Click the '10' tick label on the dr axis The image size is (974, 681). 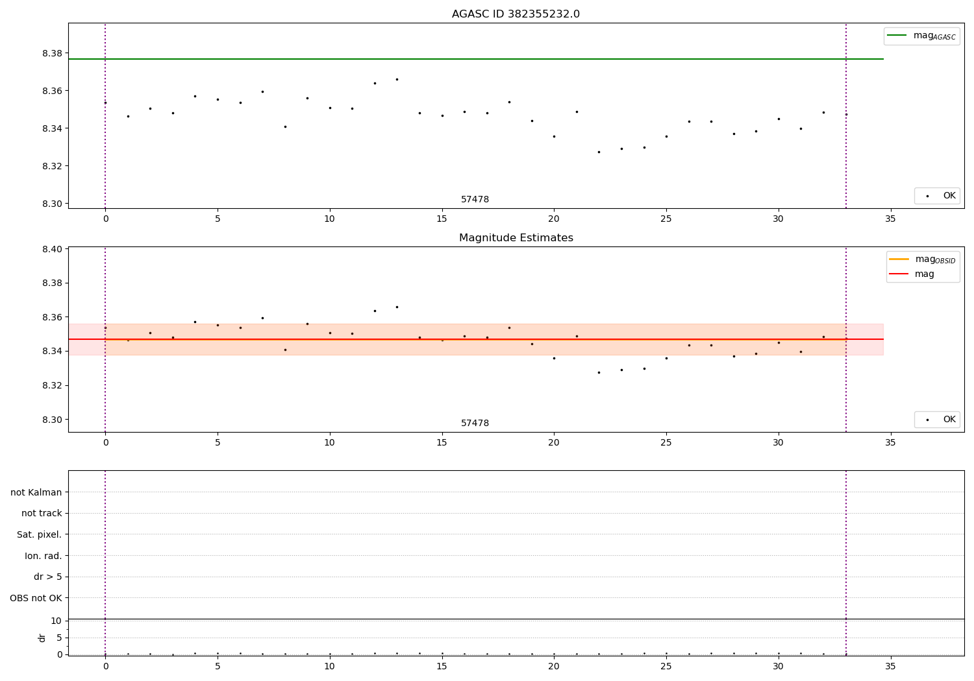click(x=56, y=621)
